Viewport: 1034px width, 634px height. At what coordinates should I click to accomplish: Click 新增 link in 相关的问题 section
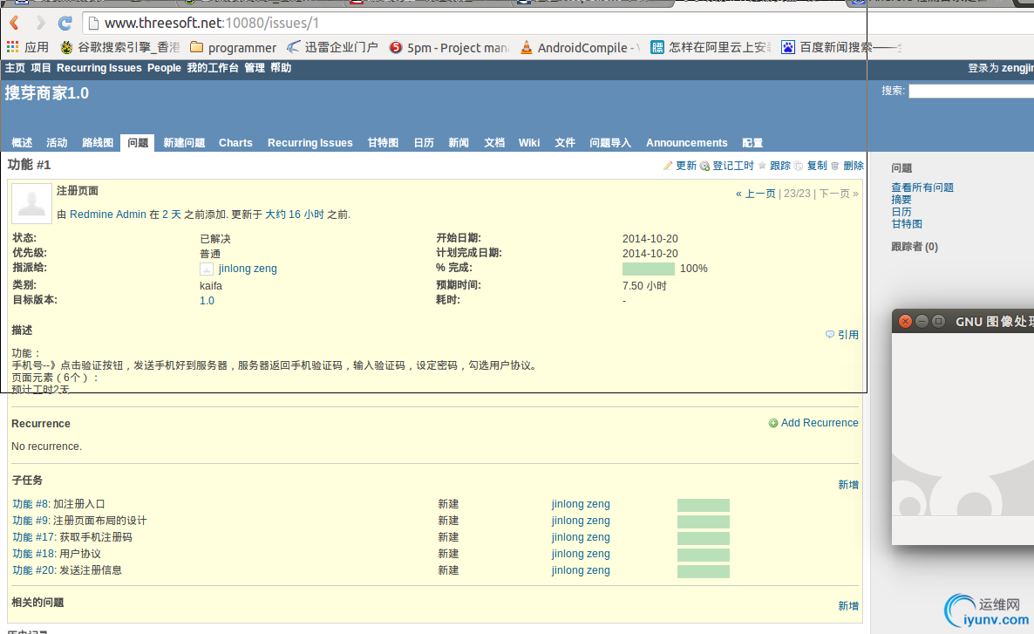pyautogui.click(x=848, y=606)
